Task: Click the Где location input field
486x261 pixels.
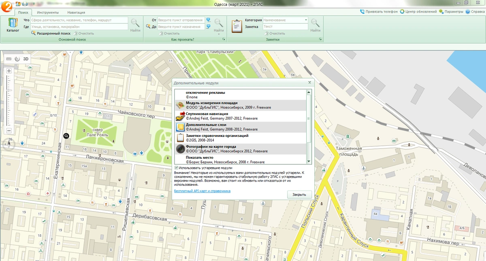Action: point(79,27)
